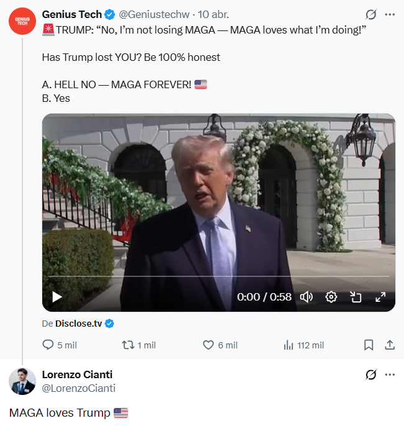Mute the video sound

tap(306, 297)
